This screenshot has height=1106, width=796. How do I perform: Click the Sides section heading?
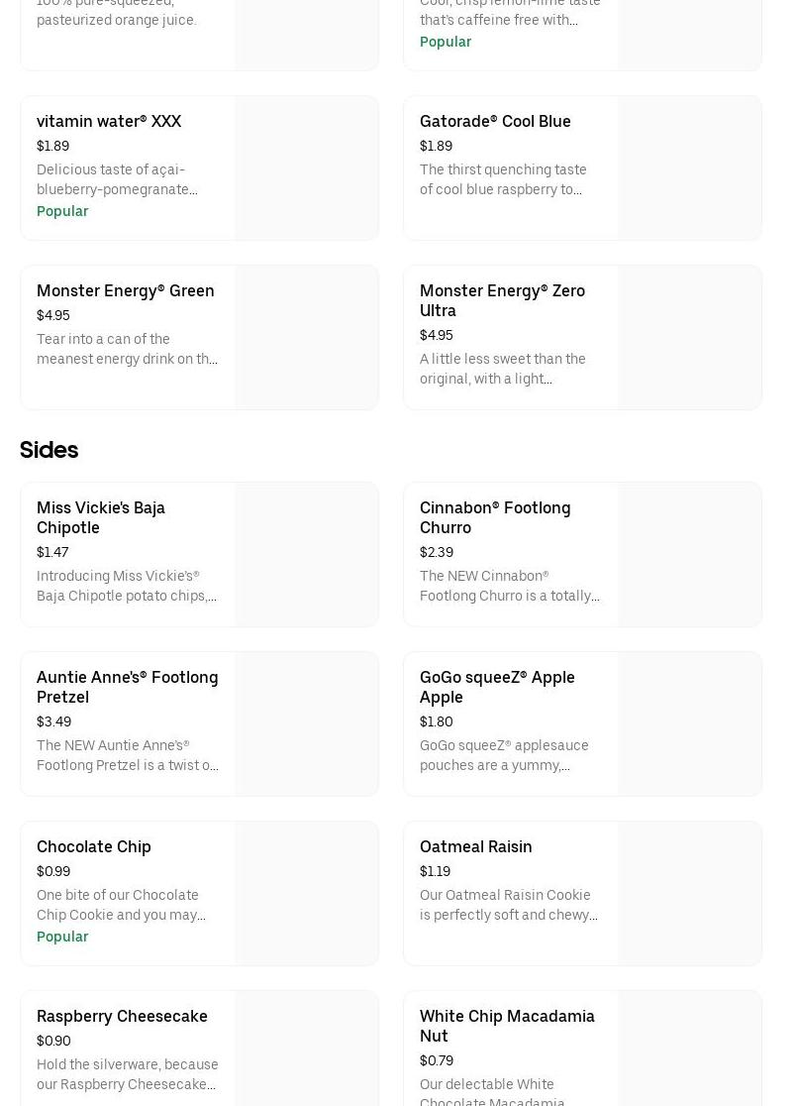click(x=49, y=450)
